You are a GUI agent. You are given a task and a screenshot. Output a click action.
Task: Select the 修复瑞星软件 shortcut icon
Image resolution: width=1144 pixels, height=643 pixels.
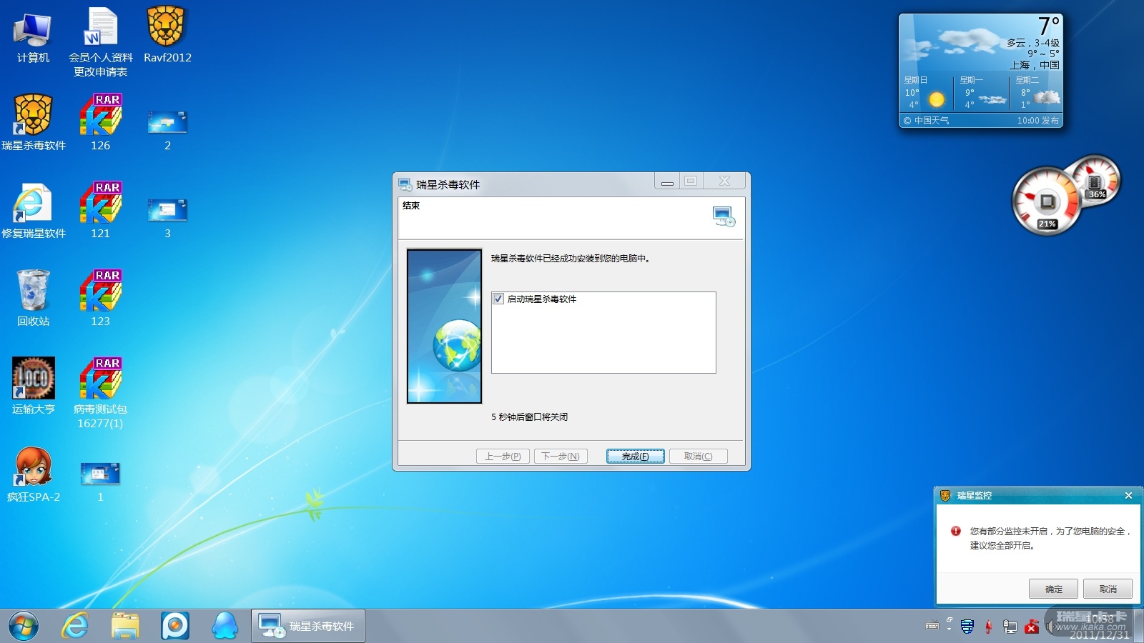(x=34, y=211)
